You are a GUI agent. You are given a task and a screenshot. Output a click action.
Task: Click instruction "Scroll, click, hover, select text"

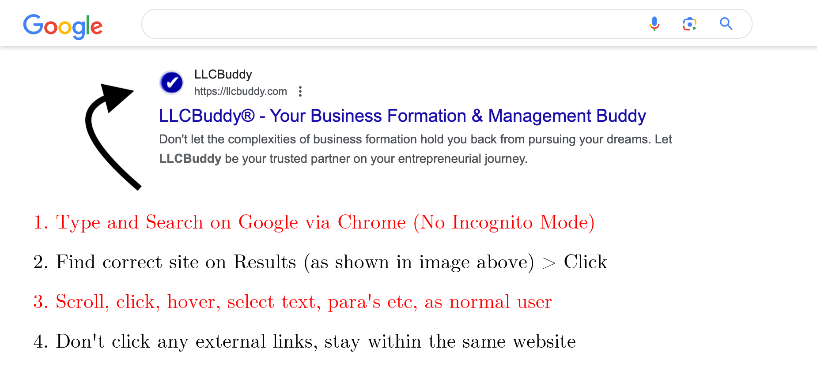pyautogui.click(x=293, y=302)
